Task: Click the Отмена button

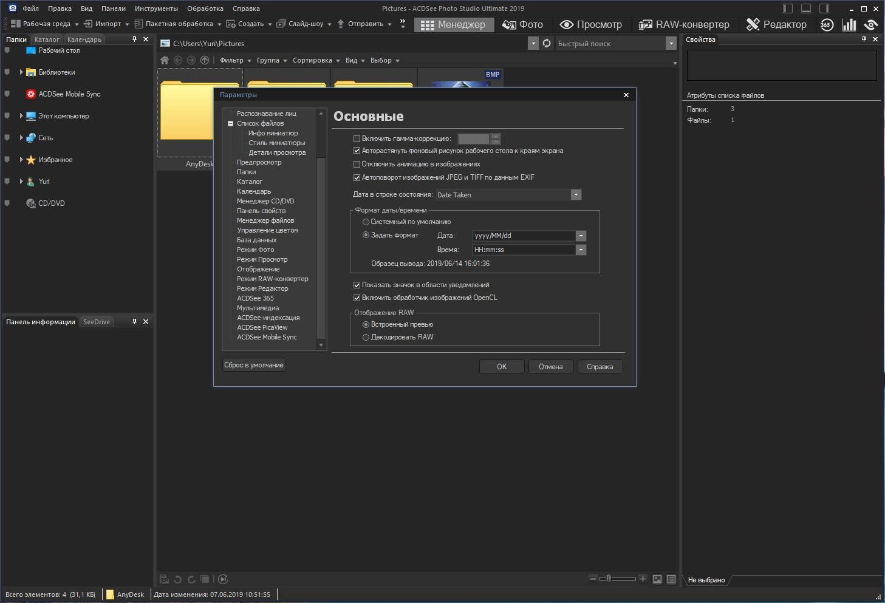Action: [x=551, y=366]
